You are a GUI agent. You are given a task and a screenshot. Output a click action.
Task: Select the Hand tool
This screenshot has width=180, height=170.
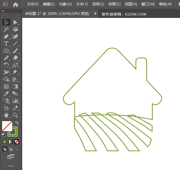(x=6, y=115)
